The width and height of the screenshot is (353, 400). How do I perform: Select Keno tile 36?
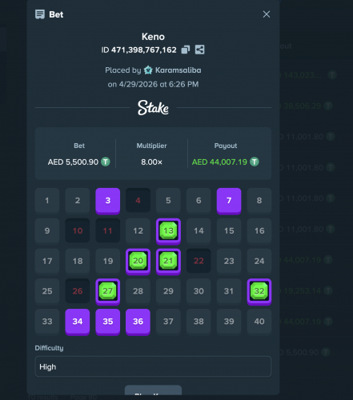138,322
